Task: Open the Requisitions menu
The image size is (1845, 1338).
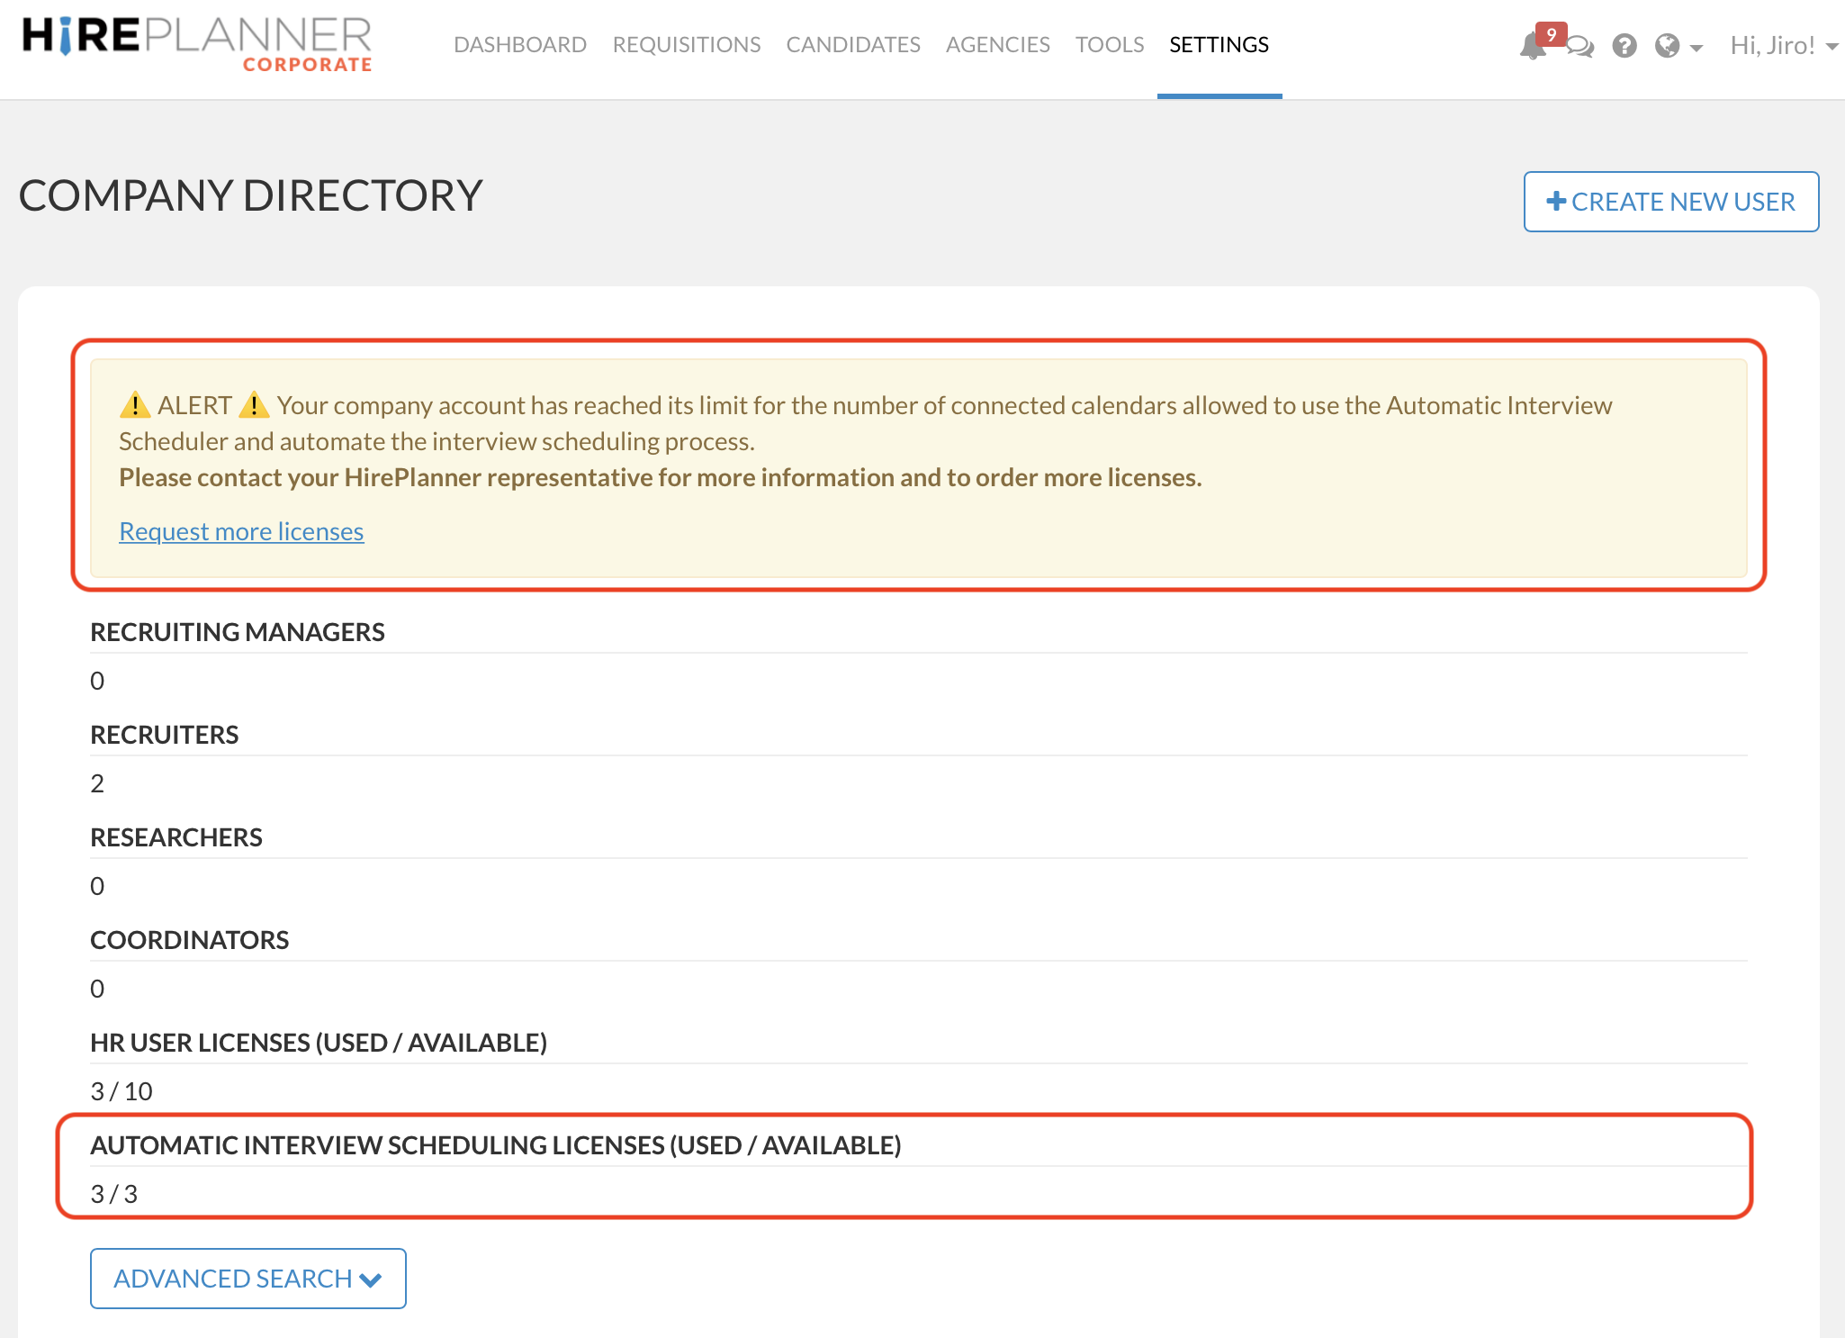Action: pos(687,45)
